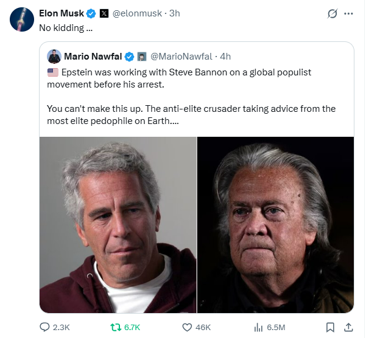Open the left photo in quoted post

[118, 225]
